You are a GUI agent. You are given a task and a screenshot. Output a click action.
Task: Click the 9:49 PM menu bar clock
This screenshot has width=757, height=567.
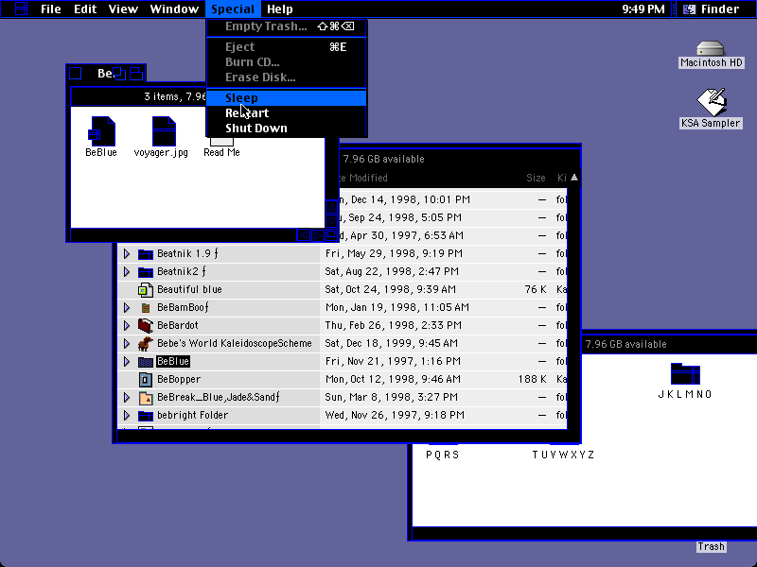click(x=643, y=9)
